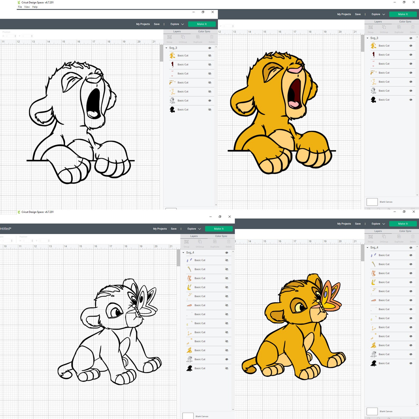The width and height of the screenshot is (419, 419).
Task: Switch to Color Sync tab in top-right window
Action: [x=405, y=22]
